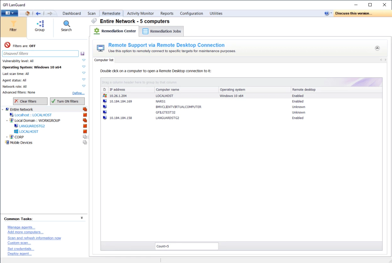Click the Remote Desktop Connection monitor icon
Screen dimensions: 392x263
100,48
